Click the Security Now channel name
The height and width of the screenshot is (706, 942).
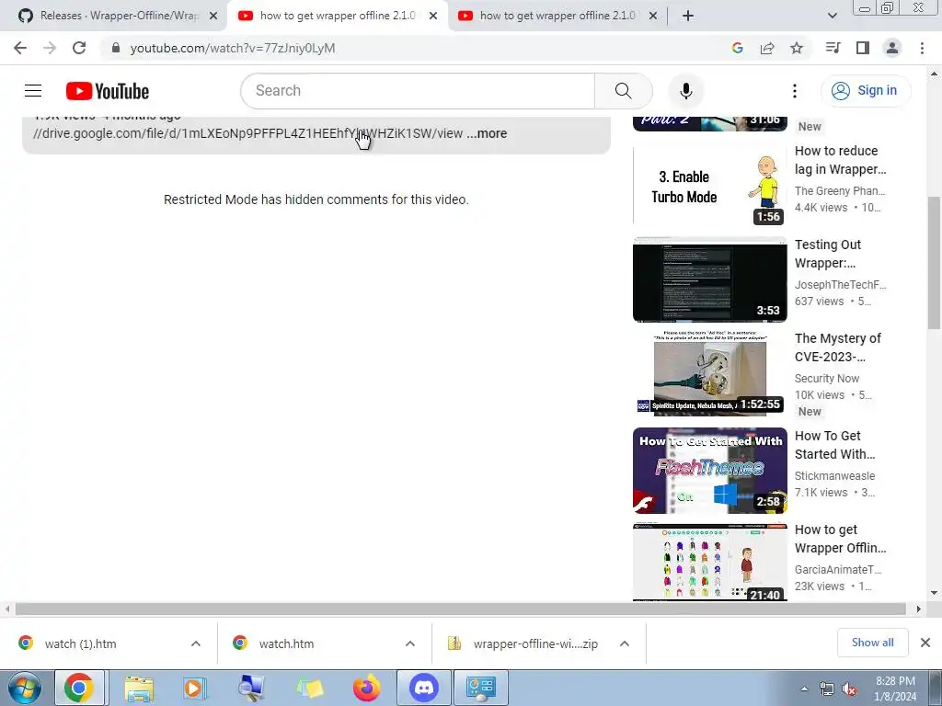coord(827,378)
